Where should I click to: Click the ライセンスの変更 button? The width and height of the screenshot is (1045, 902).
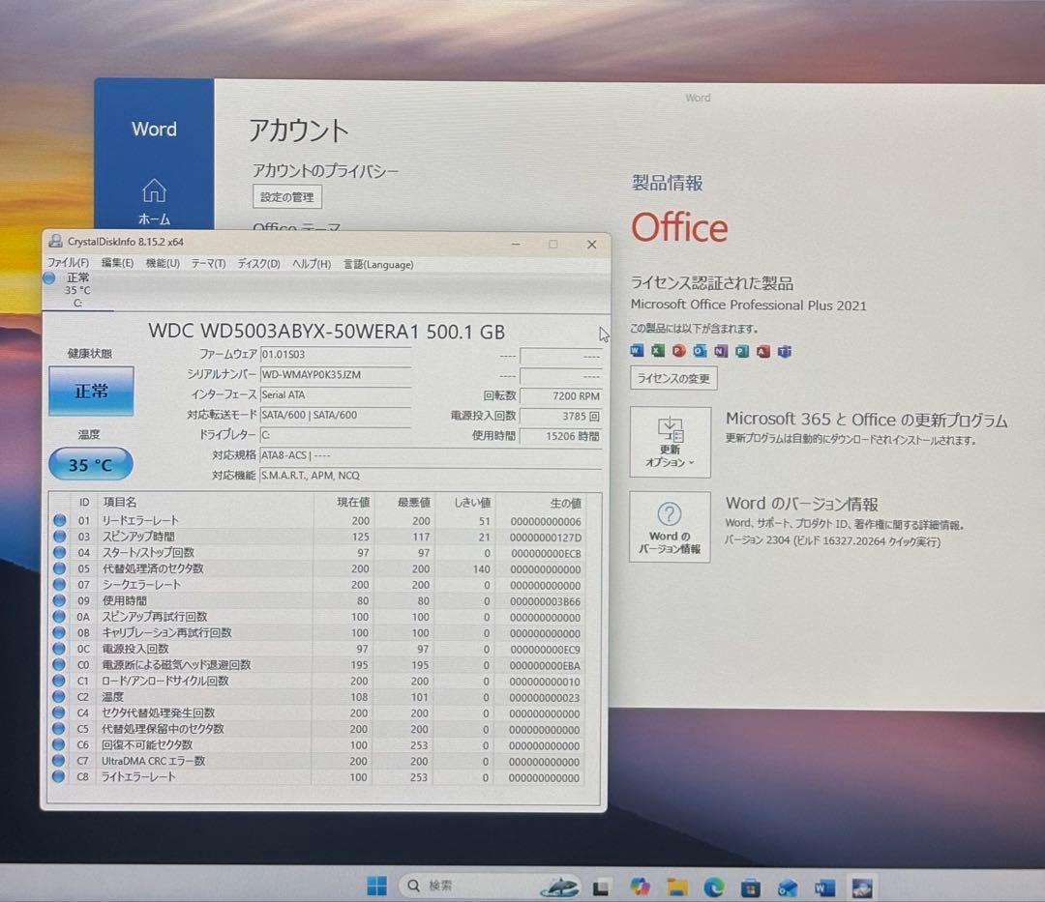point(673,378)
